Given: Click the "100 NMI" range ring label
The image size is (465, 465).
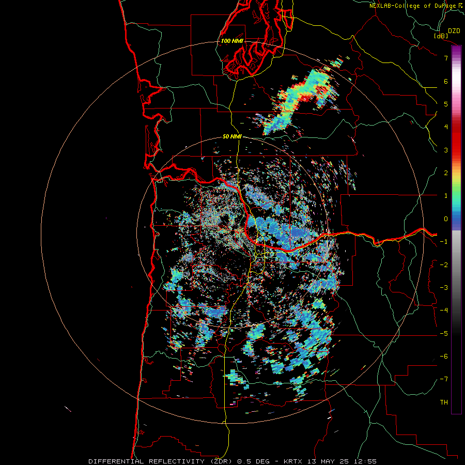Looking at the screenshot, I should click(232, 41).
